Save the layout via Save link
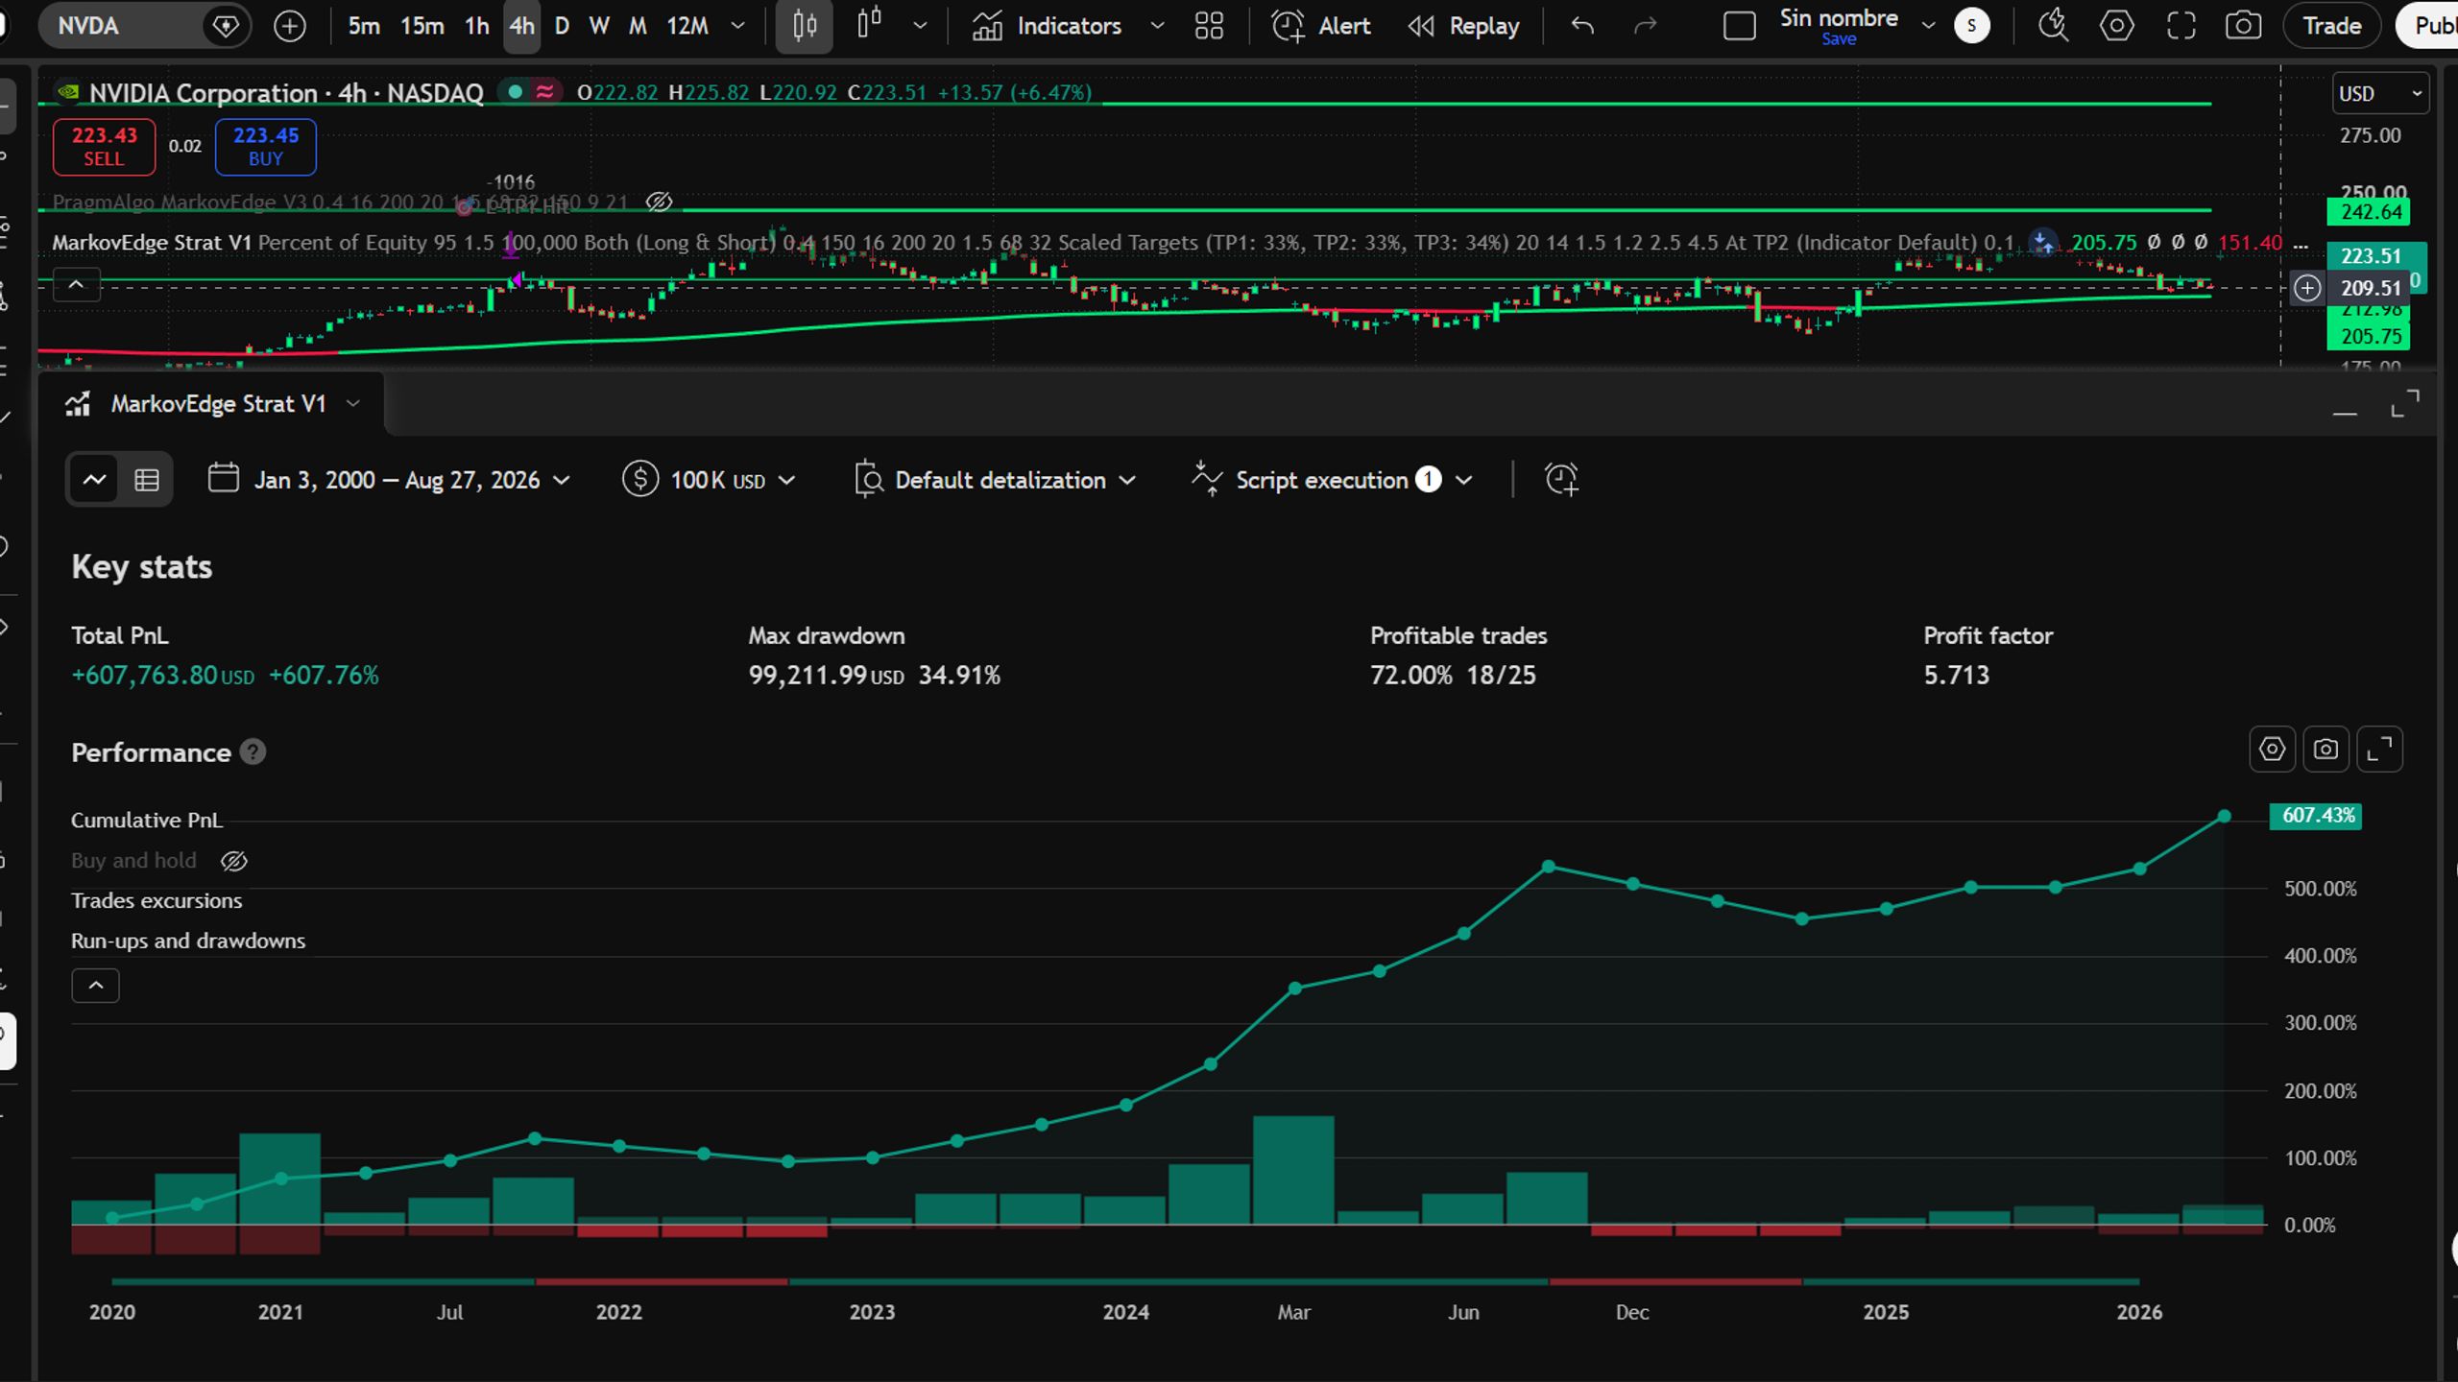Viewport: 2458px width, 1382px height. tap(1839, 40)
